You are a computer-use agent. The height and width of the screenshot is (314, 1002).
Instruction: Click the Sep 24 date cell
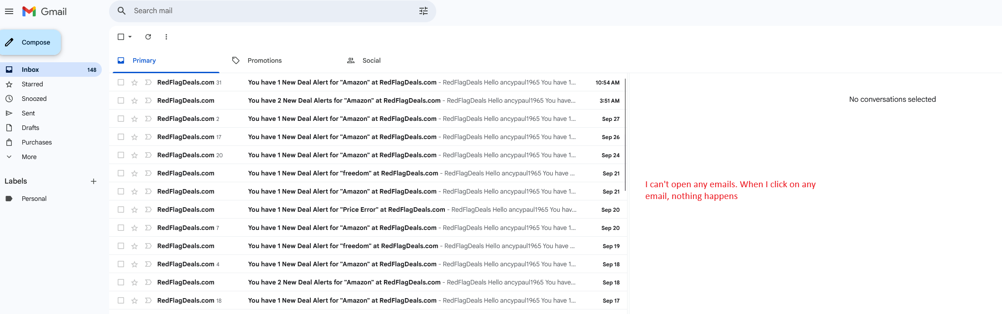point(610,155)
